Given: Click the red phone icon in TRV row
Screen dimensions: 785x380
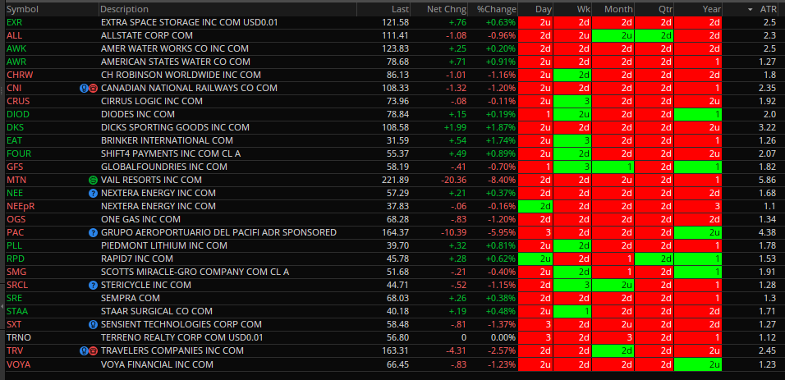Looking at the screenshot, I should tap(93, 350).
